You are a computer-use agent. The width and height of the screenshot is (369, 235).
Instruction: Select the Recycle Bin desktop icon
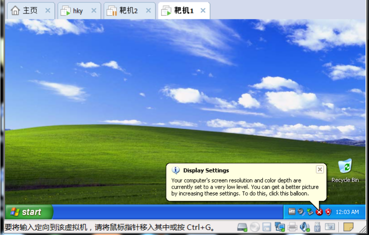pos(345,171)
